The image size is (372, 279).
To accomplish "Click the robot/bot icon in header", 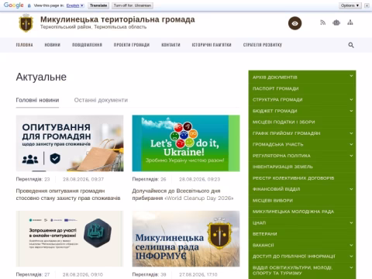I will pyautogui.click(x=336, y=22).
